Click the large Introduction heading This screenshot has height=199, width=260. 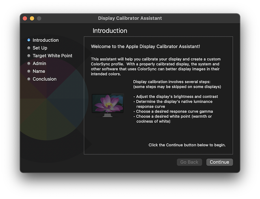click(110, 31)
